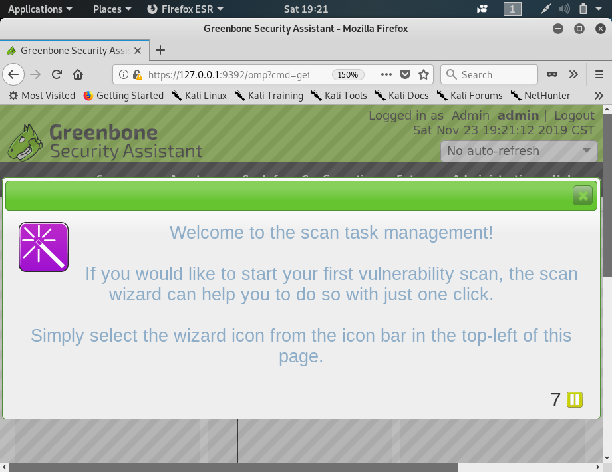Close the Firefox window

point(600,29)
